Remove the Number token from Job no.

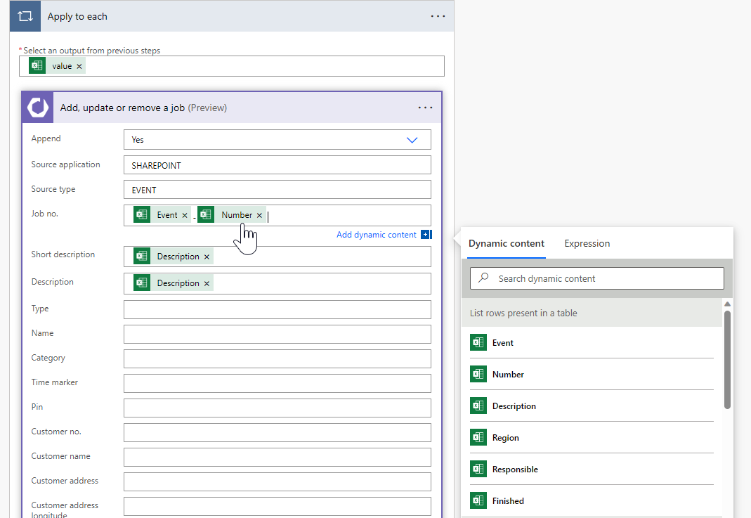tap(259, 215)
